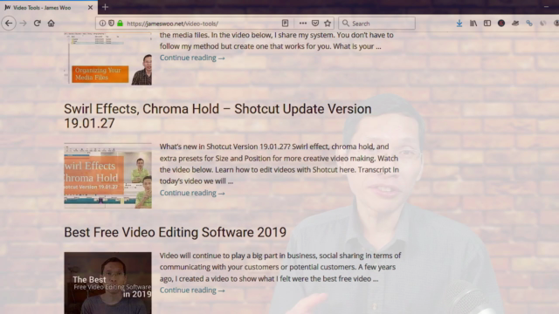Close the Video Tools tab

click(90, 8)
